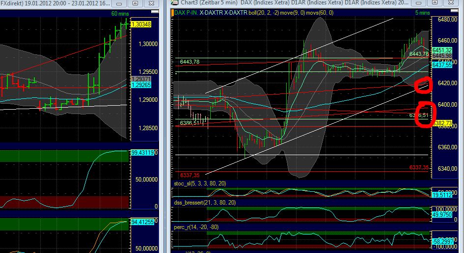Viewport: 464px width, 253px height.
Task: Click the Chart3 (Zeitbar 5 min) title bar
Action: click(295, 2)
